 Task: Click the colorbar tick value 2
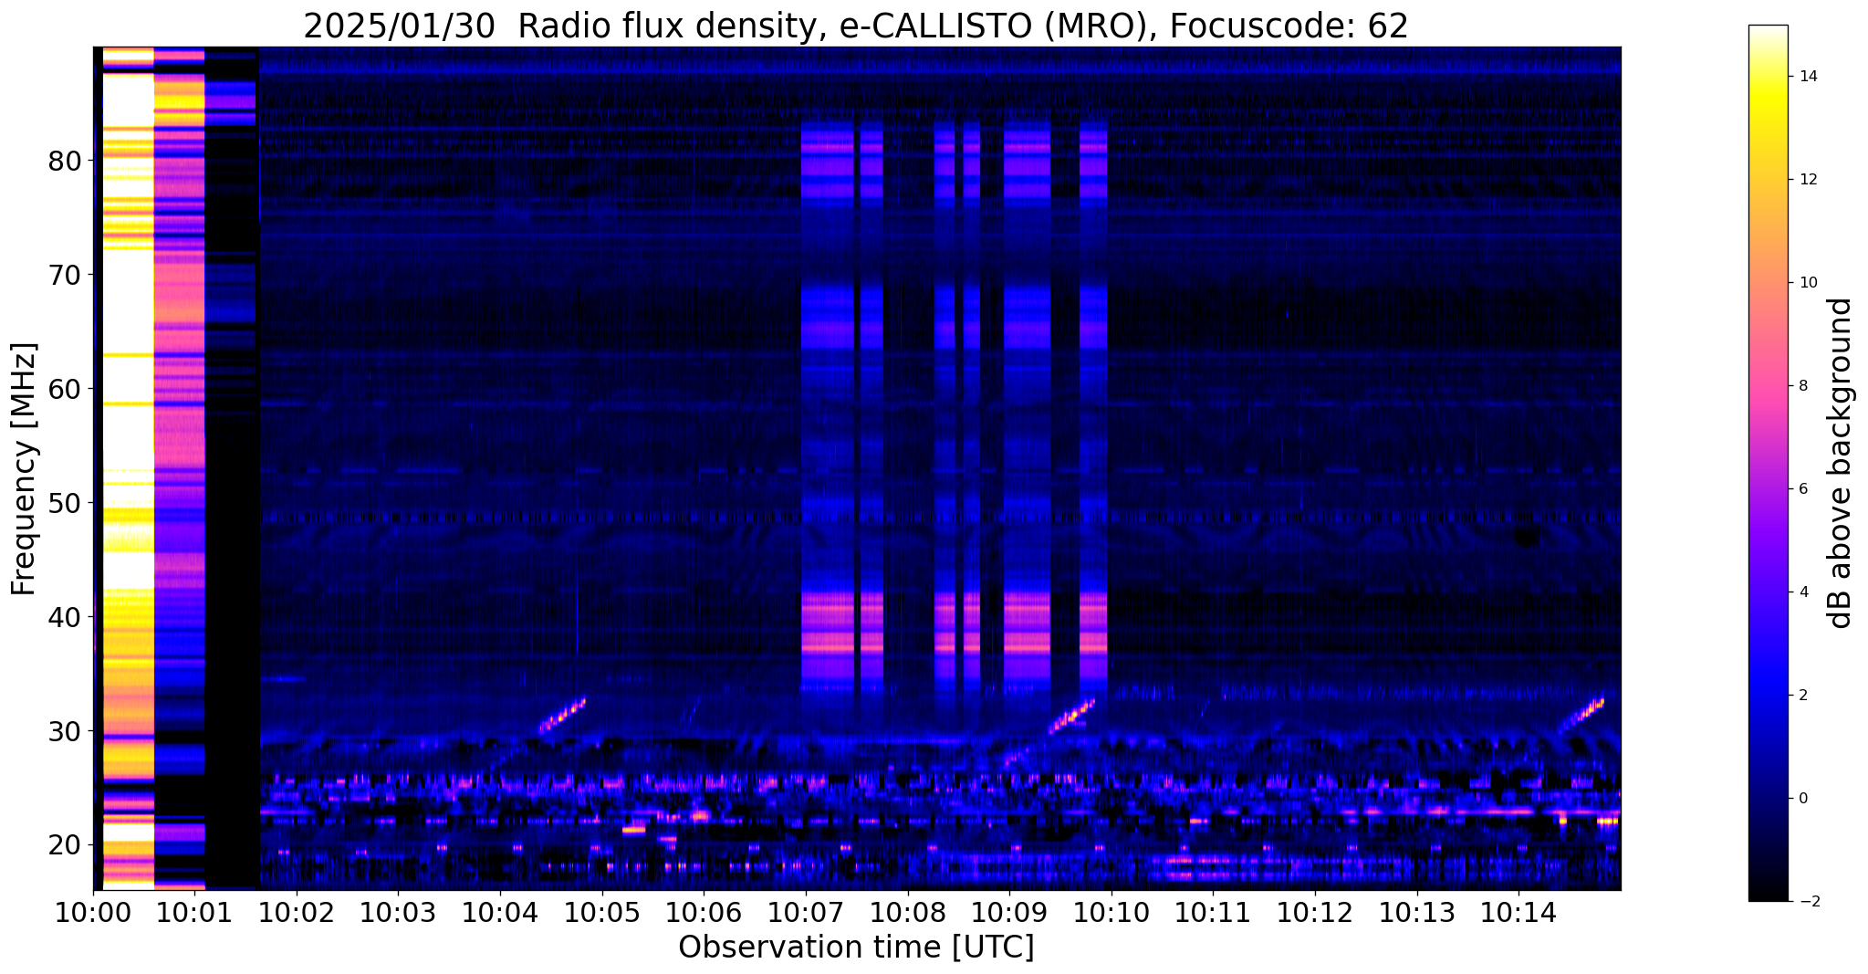(1802, 696)
